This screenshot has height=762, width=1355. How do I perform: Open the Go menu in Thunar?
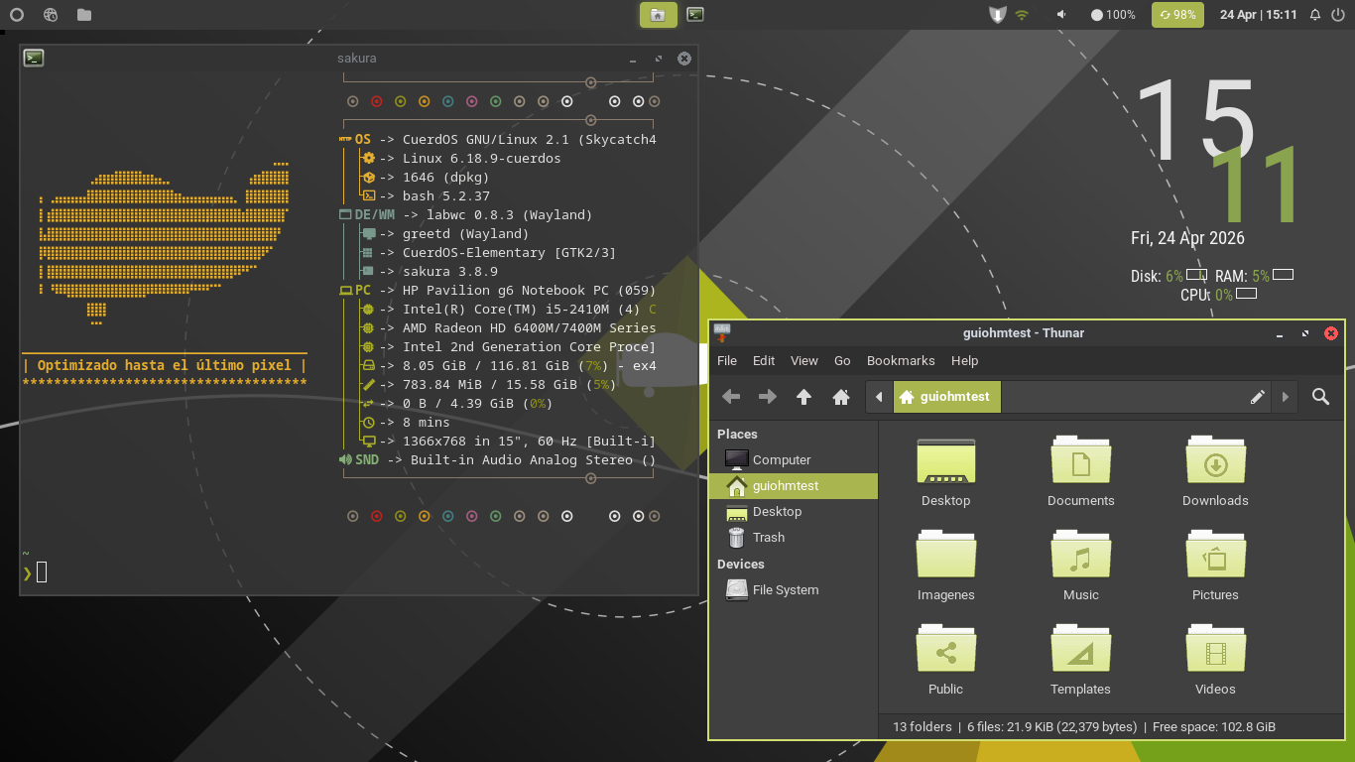pyautogui.click(x=842, y=361)
